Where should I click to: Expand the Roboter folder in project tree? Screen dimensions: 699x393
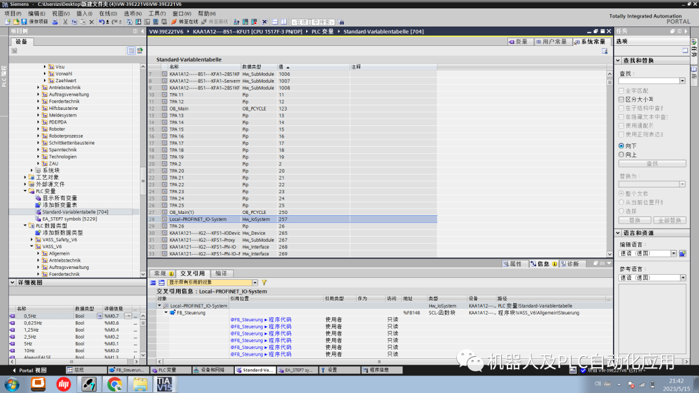(x=38, y=129)
